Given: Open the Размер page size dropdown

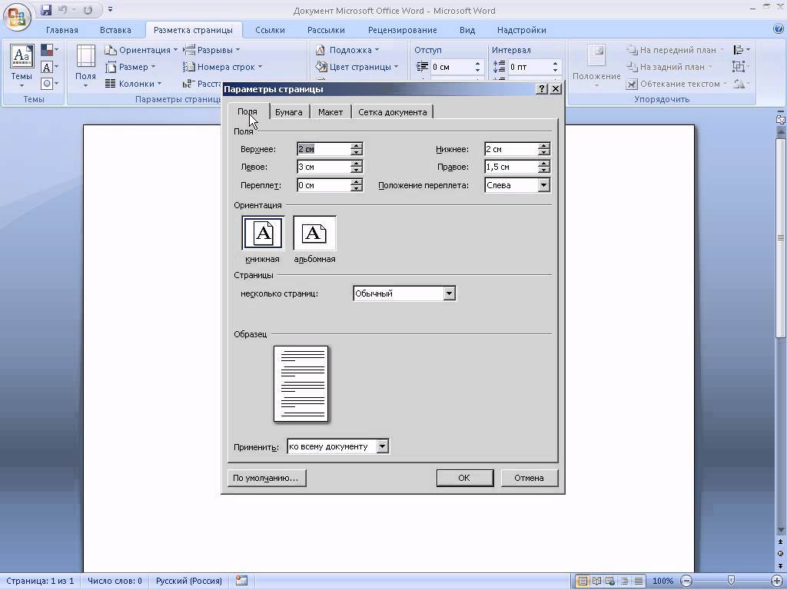Looking at the screenshot, I should point(131,67).
